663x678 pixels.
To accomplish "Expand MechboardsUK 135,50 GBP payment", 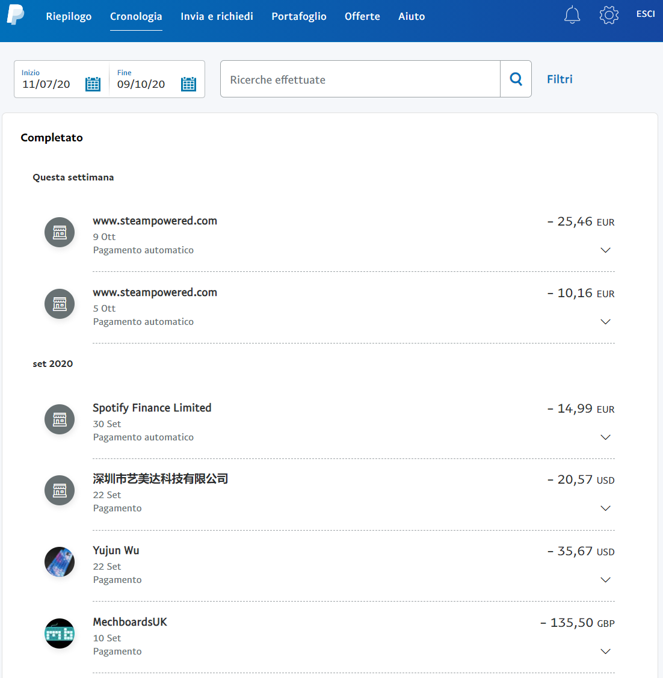I will (x=605, y=652).
